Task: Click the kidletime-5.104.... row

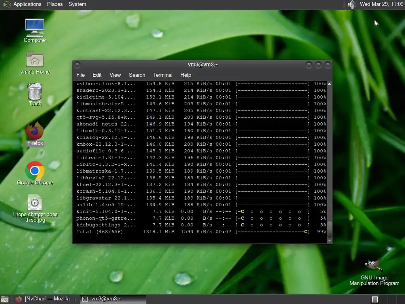Action: (201, 97)
